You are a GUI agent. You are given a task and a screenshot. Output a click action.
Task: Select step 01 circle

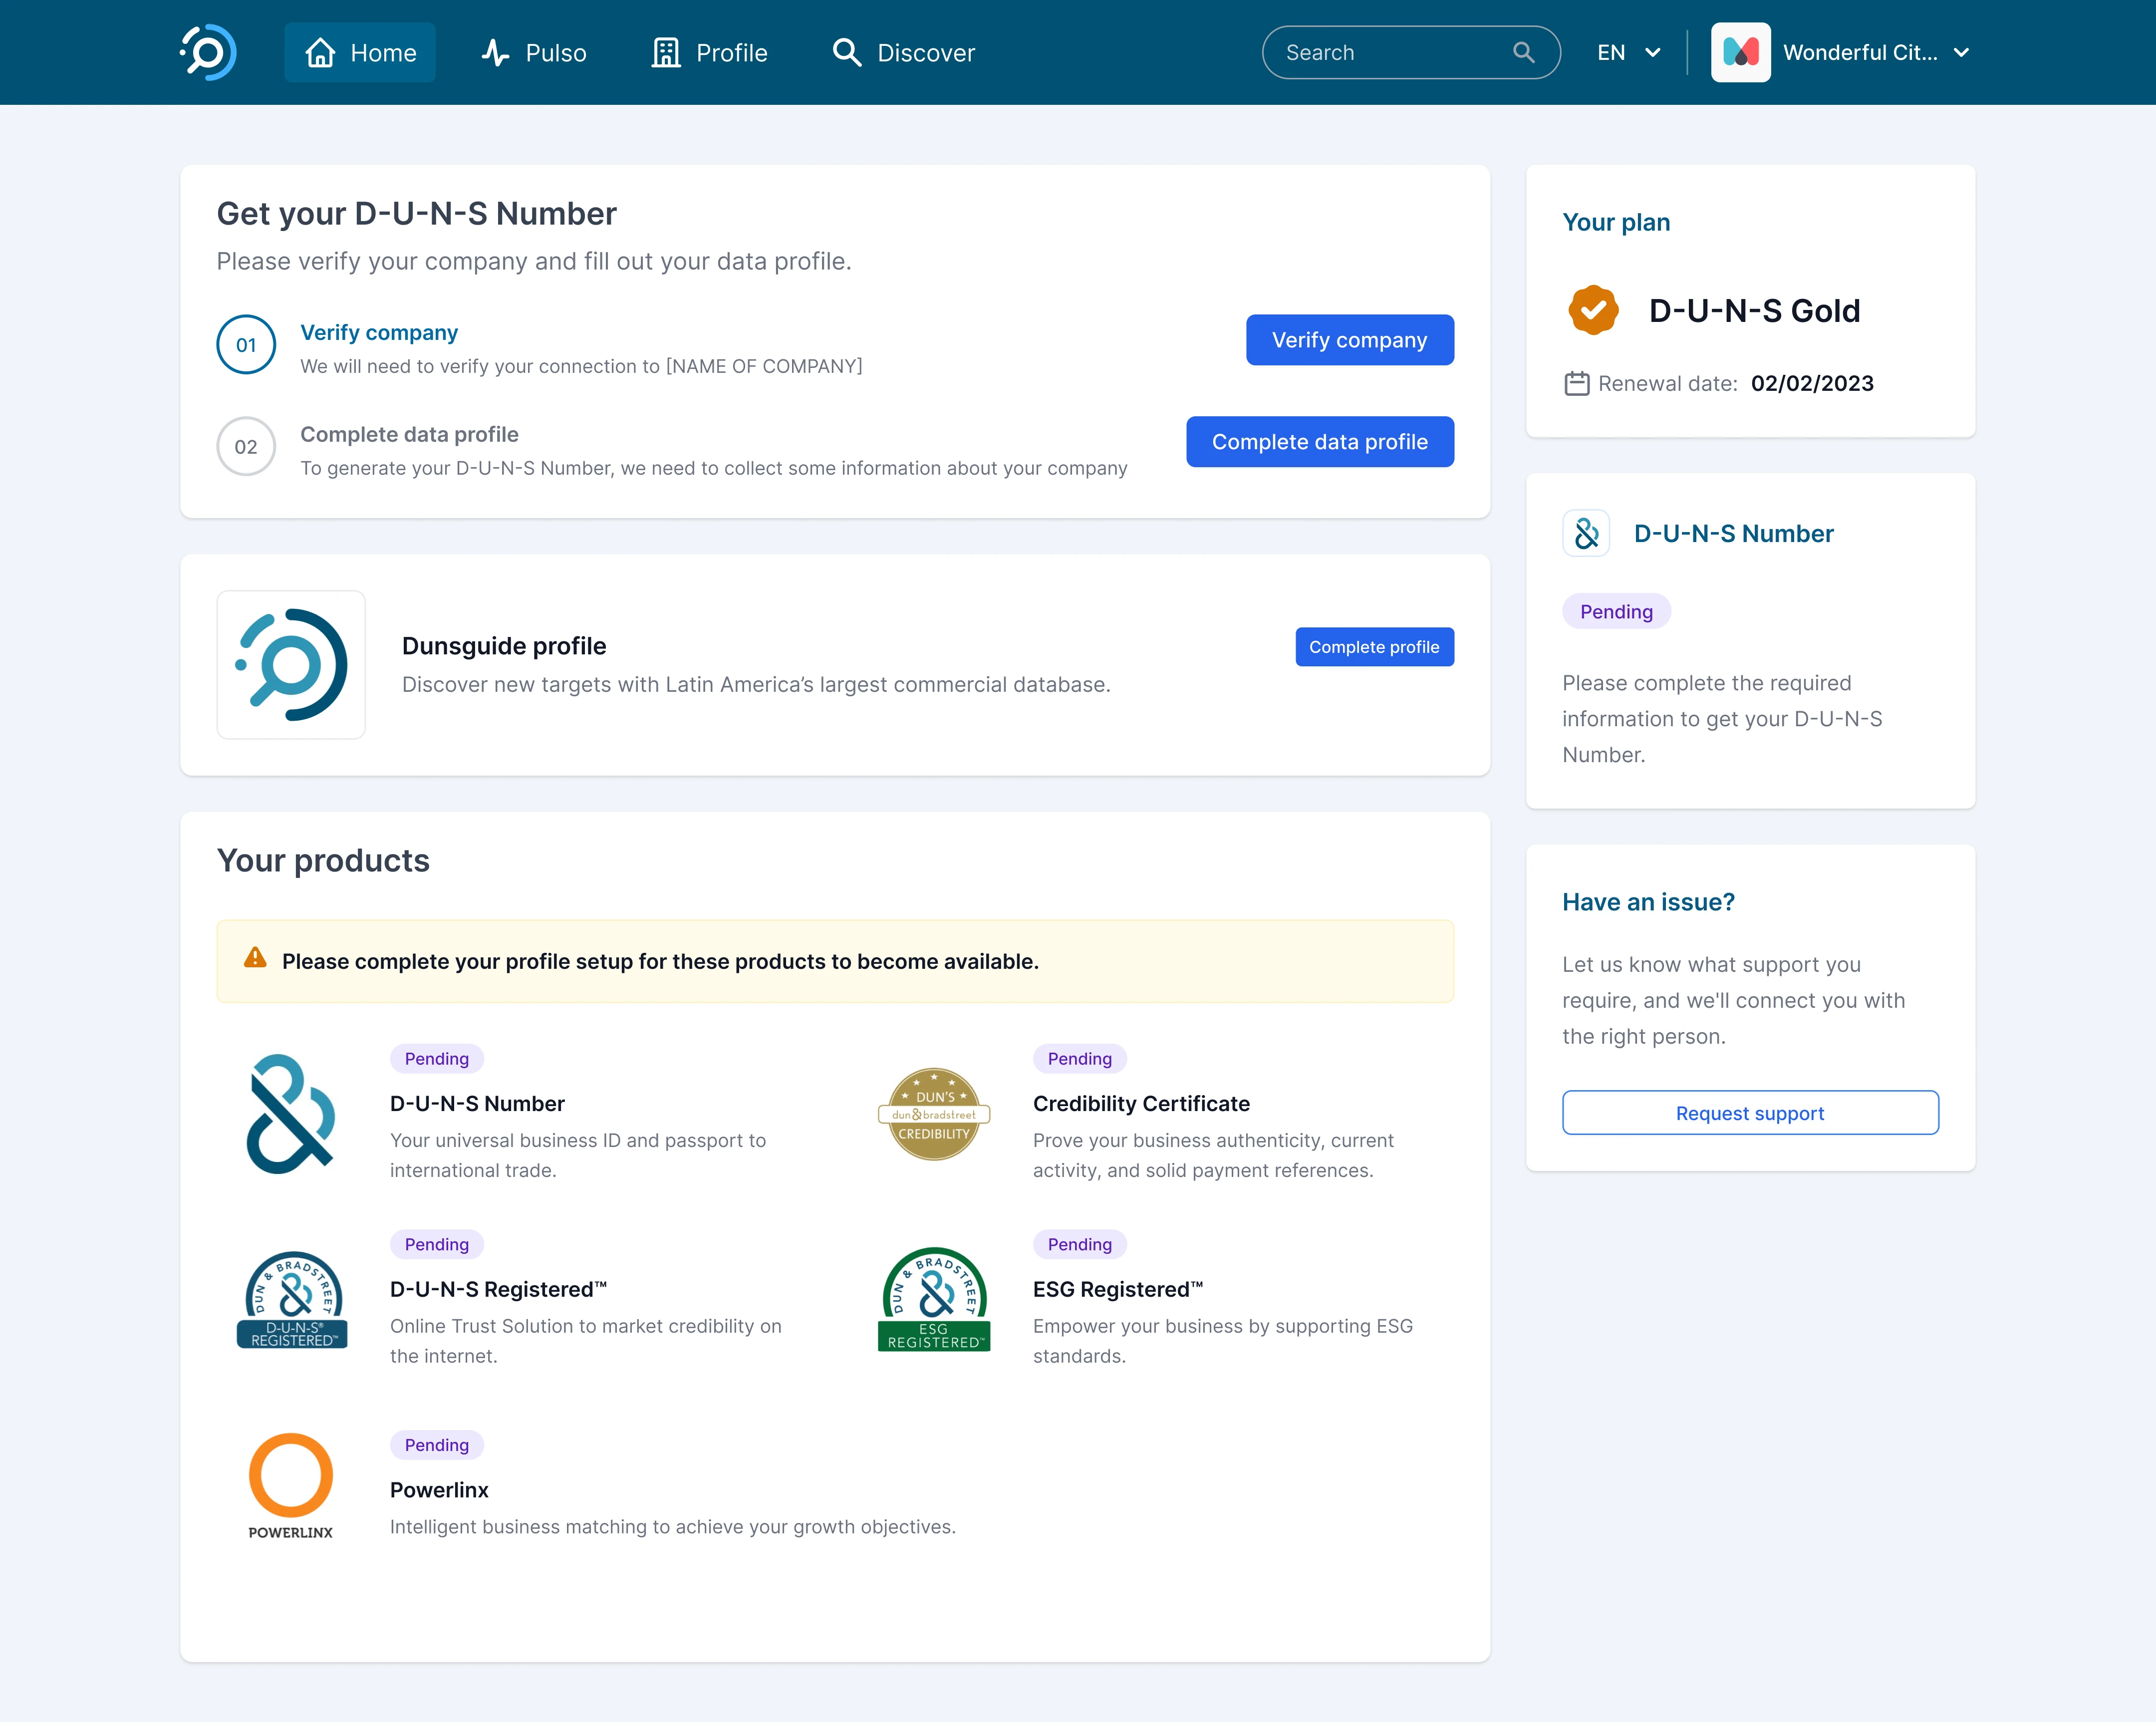pos(246,344)
